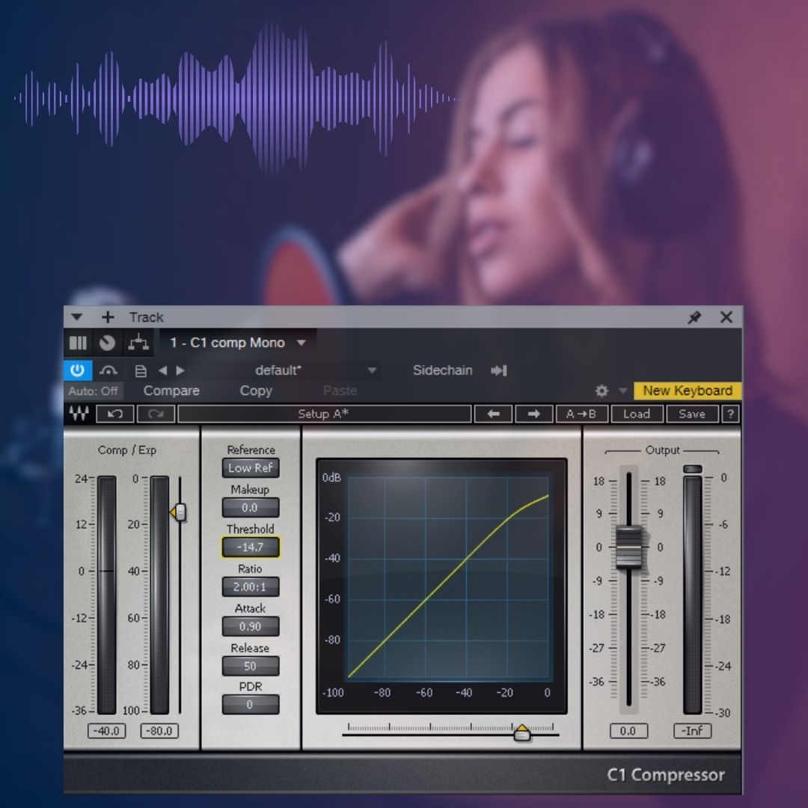808x808 pixels.
Task: Pin the plugin window
Action: [694, 317]
